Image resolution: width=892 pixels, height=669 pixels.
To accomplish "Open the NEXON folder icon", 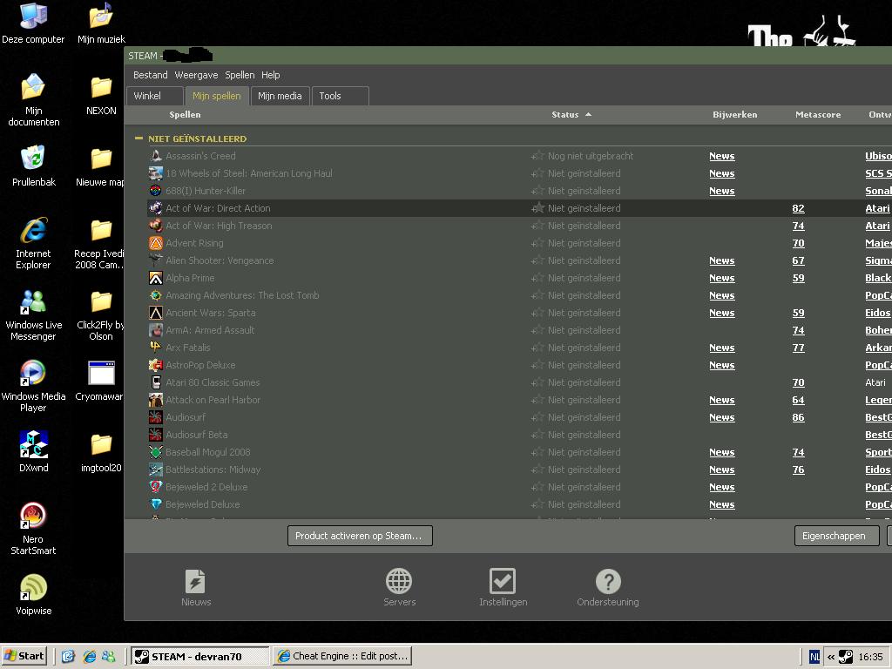I will click(101, 88).
